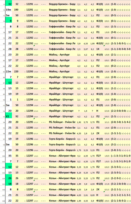131x204 pixels.
Task: Select score cell (1-2; 0-2;
Action: [121, 178]
